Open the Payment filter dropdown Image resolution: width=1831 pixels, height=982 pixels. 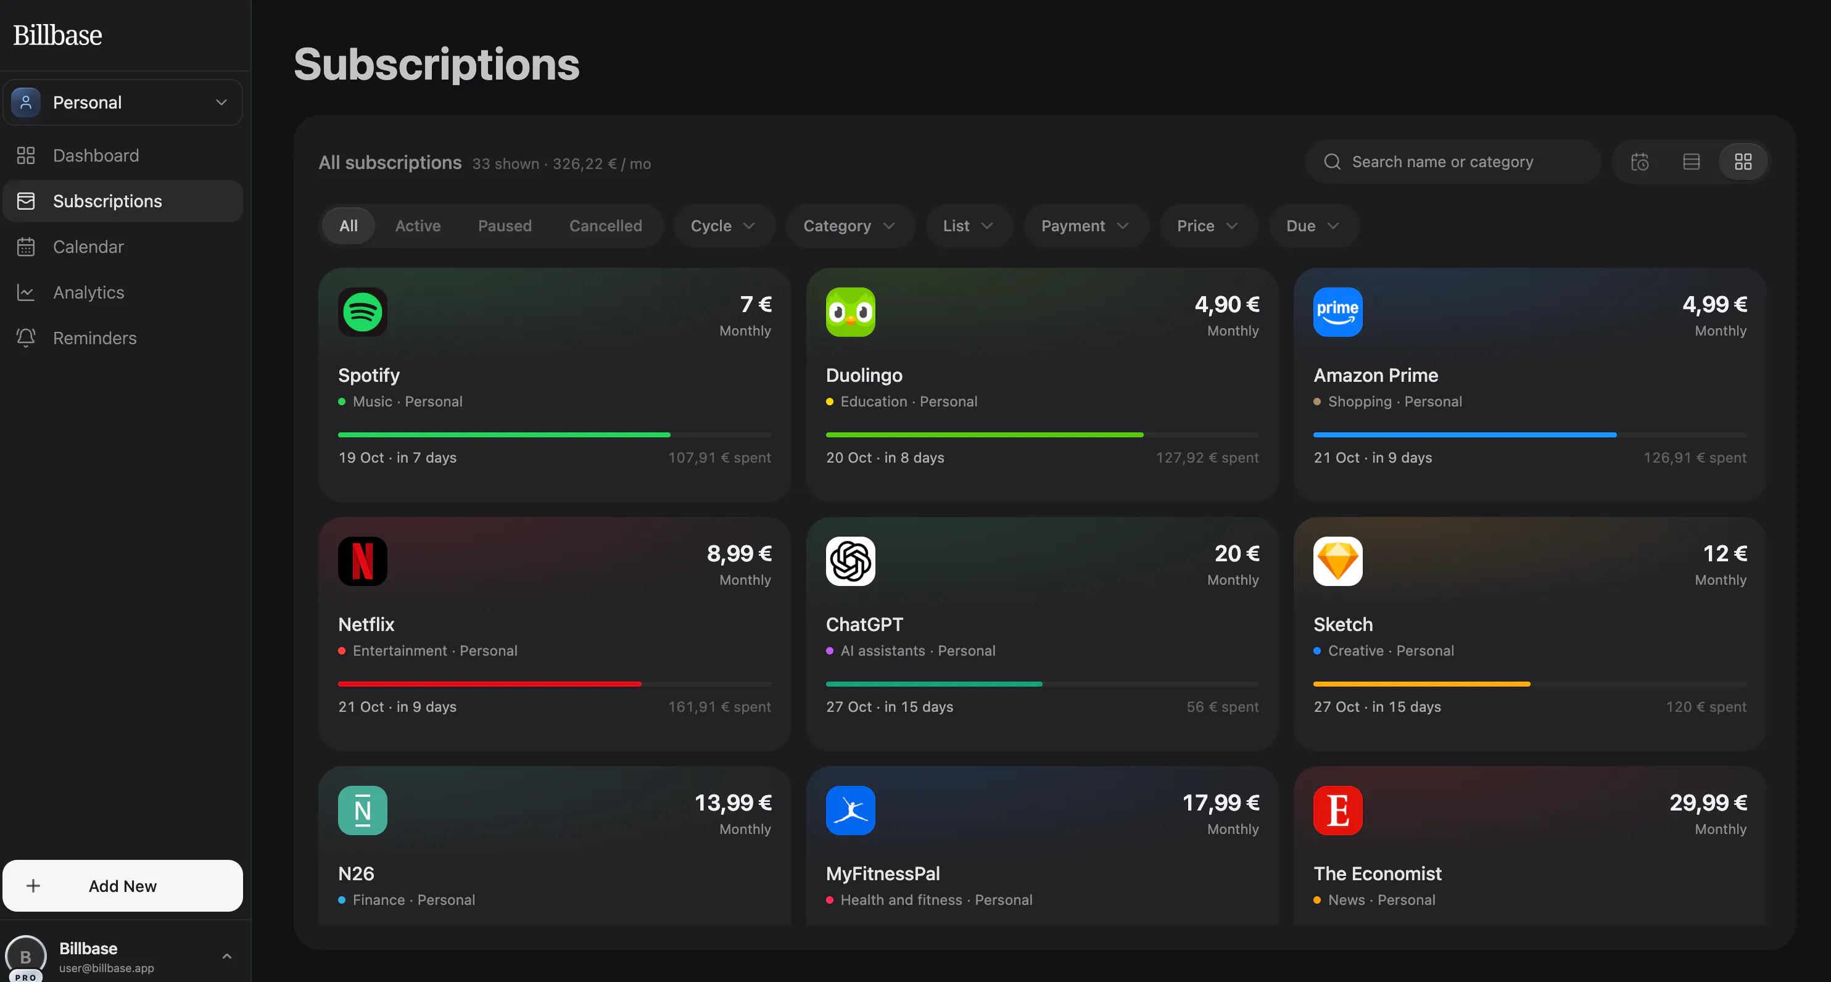pyautogui.click(x=1085, y=226)
